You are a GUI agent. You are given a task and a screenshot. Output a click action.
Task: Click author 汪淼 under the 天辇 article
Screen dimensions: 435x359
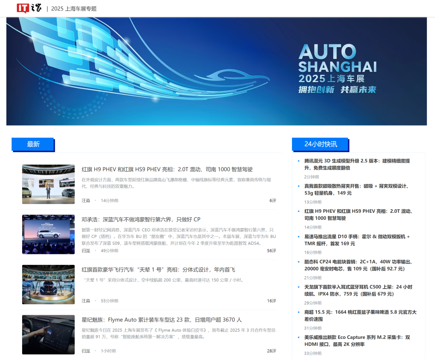click(x=86, y=301)
